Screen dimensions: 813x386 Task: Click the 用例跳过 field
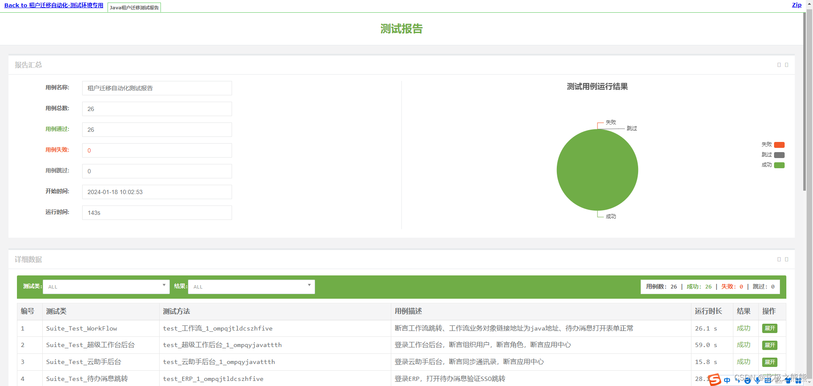click(157, 171)
